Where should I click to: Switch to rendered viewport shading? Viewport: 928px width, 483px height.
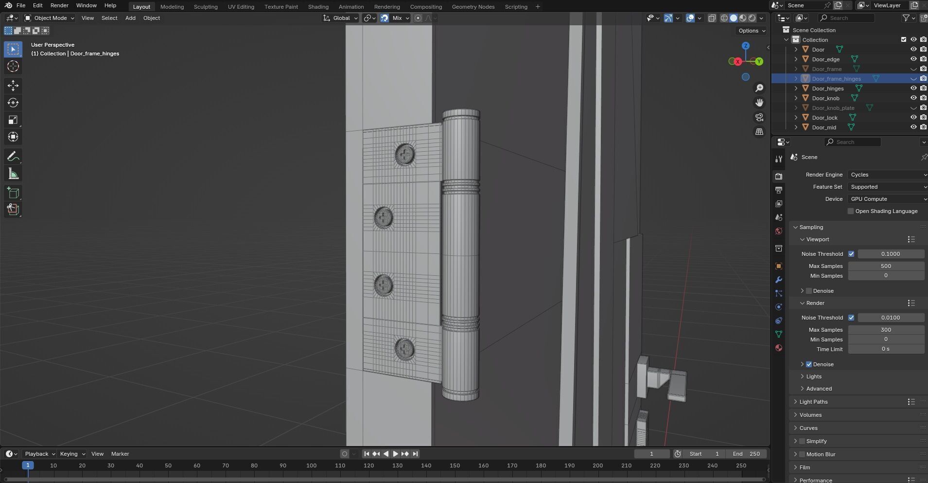[x=752, y=18]
